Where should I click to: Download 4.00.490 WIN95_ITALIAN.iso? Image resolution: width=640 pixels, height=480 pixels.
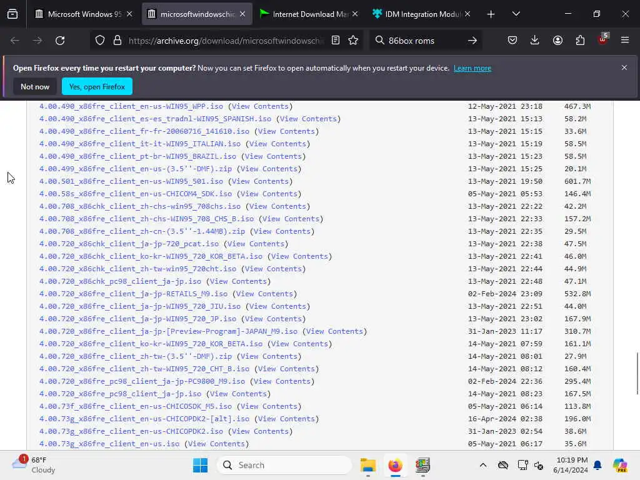tap(140, 144)
